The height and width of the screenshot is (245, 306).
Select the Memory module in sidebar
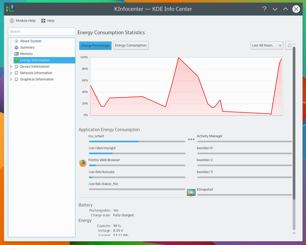[x=26, y=54]
